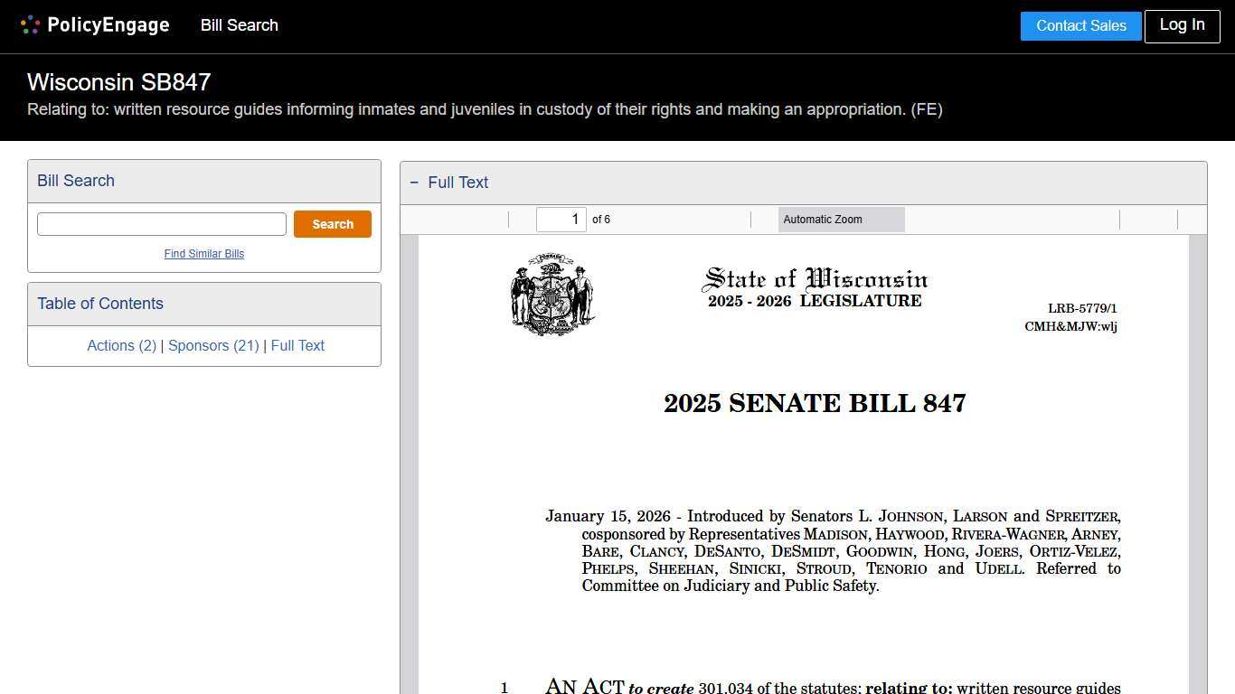1235x694 pixels.
Task: Click the Log In button
Action: pyautogui.click(x=1182, y=25)
